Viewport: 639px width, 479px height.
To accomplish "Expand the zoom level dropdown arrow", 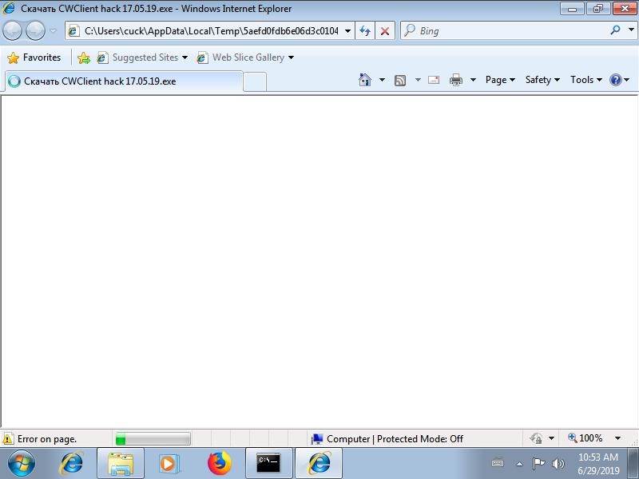I will click(617, 438).
